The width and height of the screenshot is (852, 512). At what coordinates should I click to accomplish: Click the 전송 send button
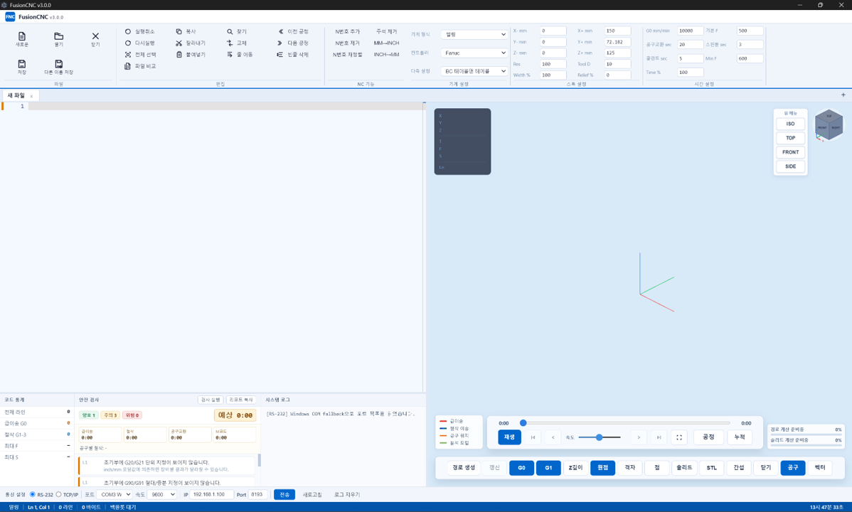pos(284,495)
